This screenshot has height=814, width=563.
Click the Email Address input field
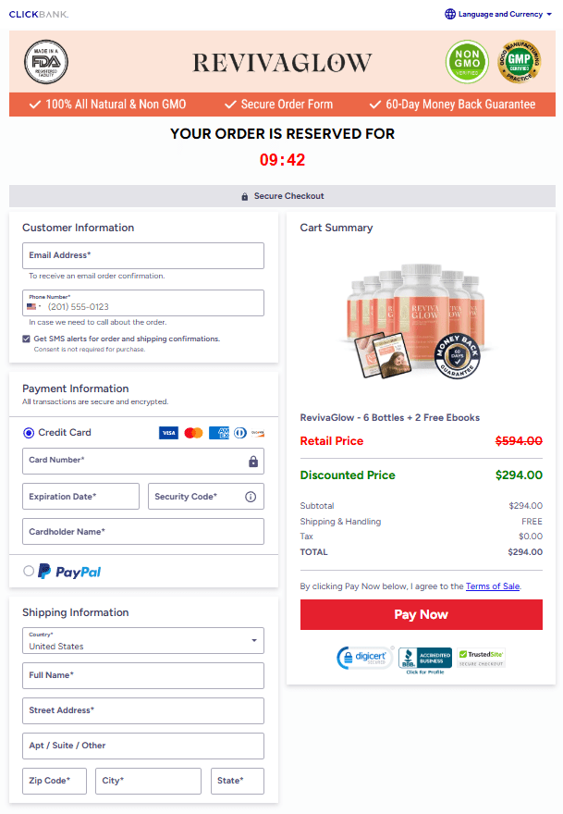[143, 255]
